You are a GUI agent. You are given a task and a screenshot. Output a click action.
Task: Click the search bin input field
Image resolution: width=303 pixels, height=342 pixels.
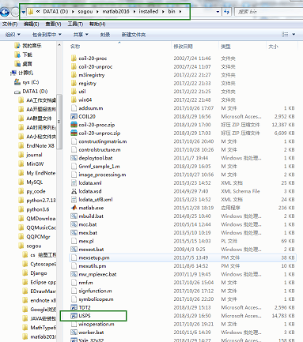pos(269,12)
